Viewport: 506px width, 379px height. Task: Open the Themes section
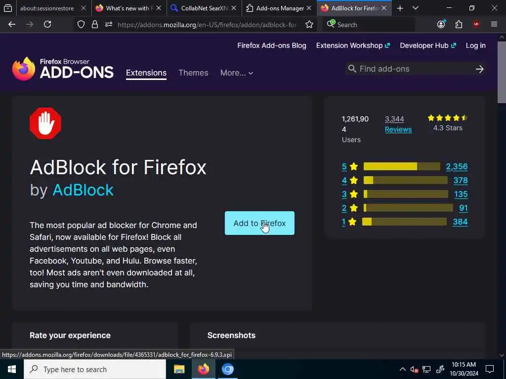click(193, 73)
